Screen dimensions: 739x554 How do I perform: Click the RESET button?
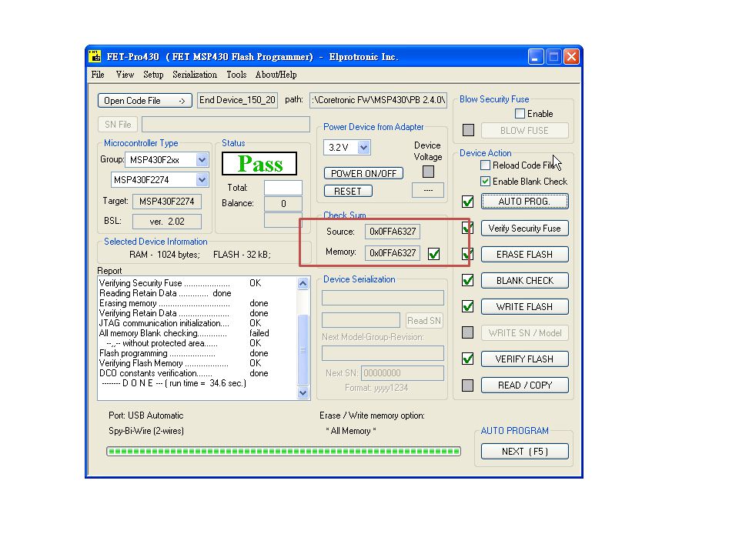[x=348, y=191]
